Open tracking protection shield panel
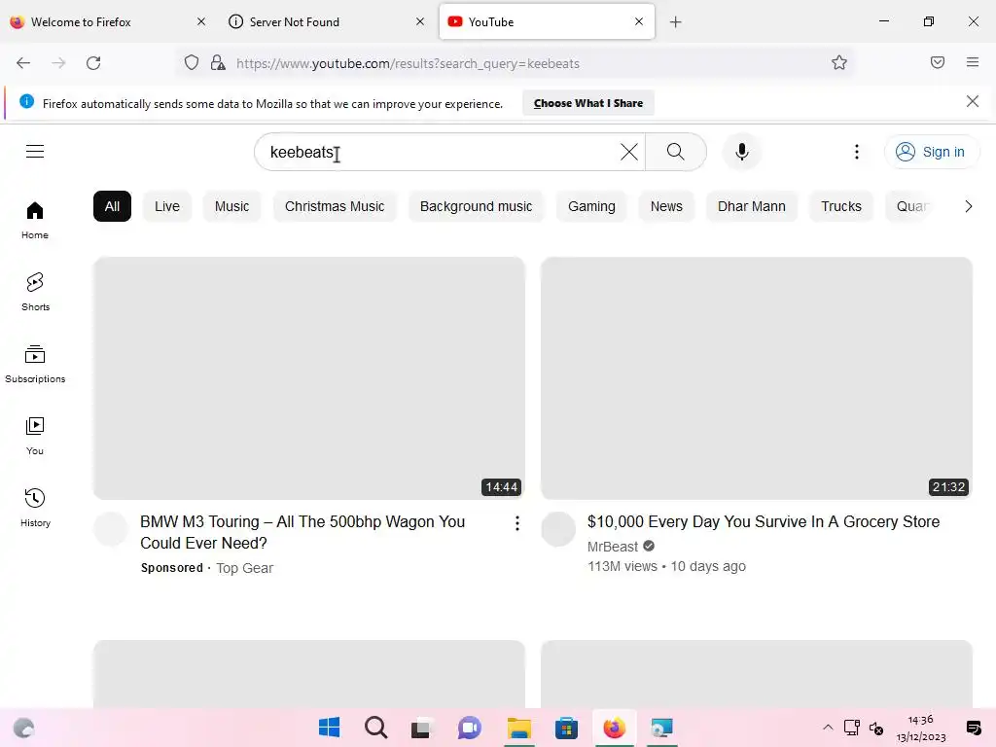This screenshot has width=996, height=747. click(x=192, y=63)
